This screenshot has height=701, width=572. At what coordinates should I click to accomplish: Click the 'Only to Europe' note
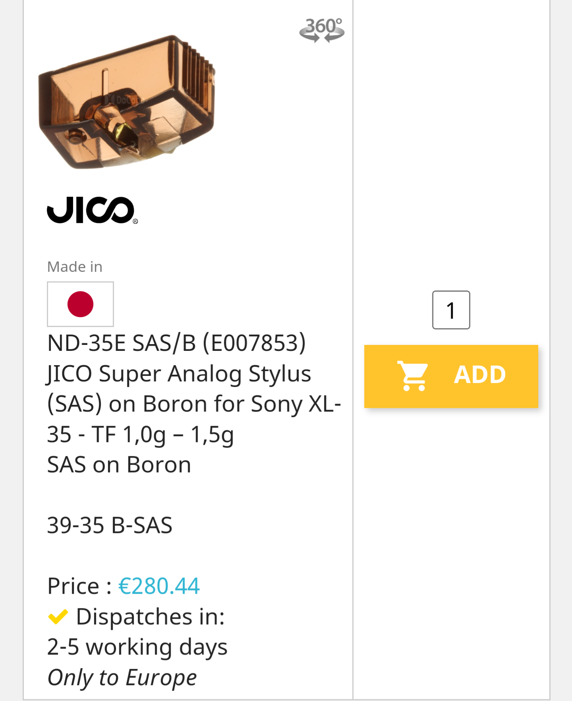coord(122,678)
